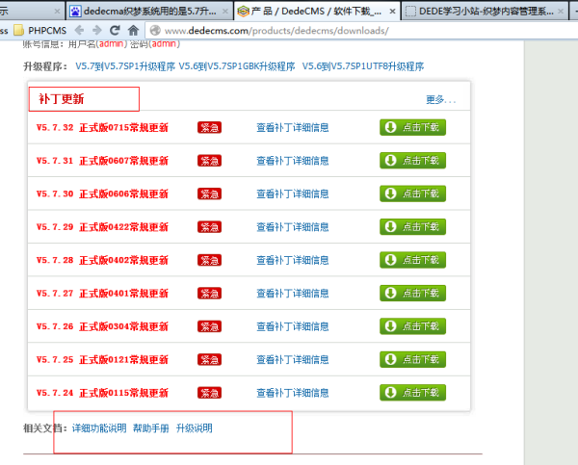Viewport: 578px width, 465px height.
Task: Click the browser back arrow button
Action: click(81, 31)
